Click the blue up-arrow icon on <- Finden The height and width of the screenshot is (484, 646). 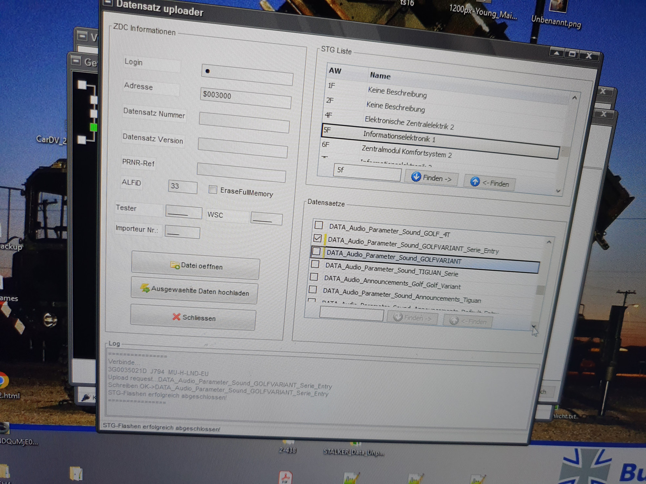[x=475, y=181]
